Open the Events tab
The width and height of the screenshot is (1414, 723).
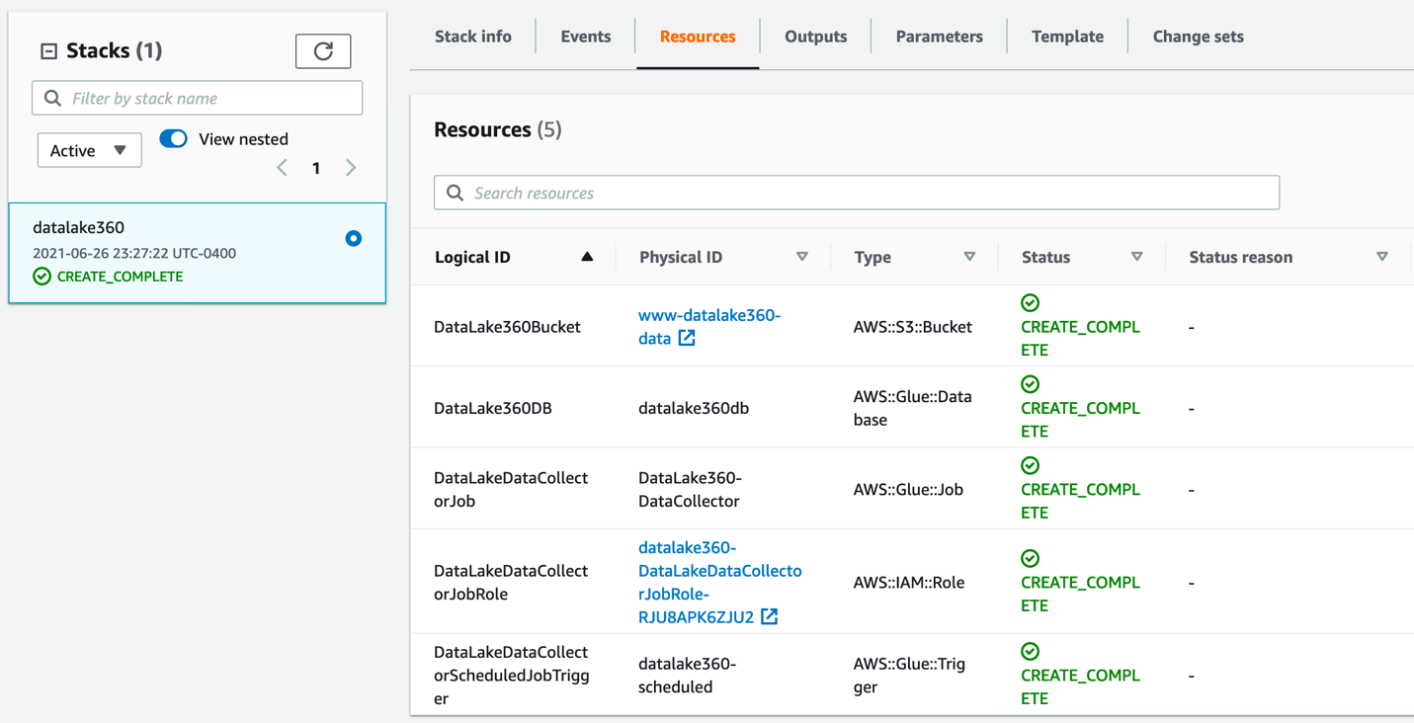(x=586, y=37)
